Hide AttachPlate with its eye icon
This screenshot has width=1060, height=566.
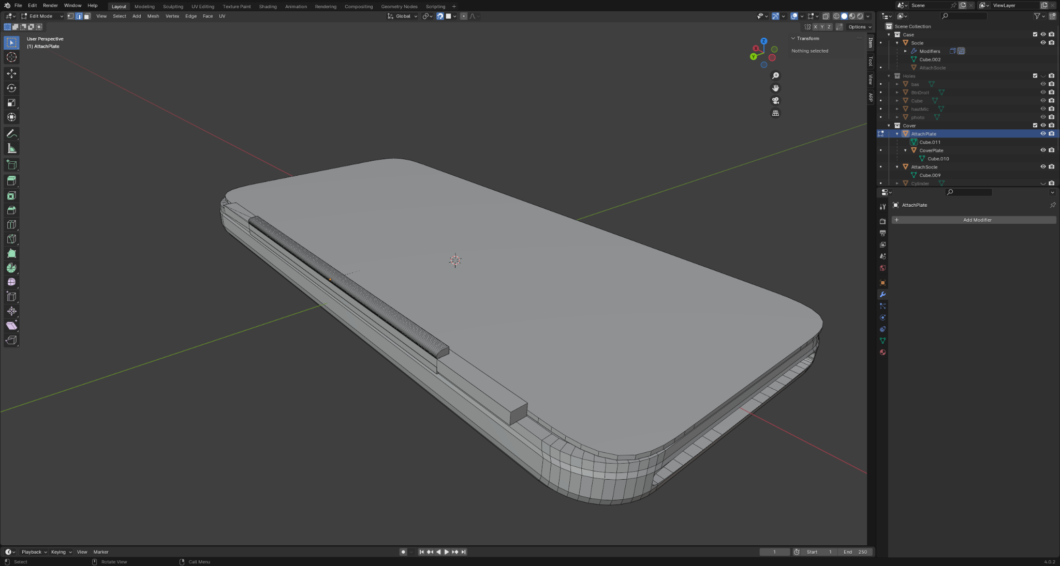pyautogui.click(x=1043, y=134)
